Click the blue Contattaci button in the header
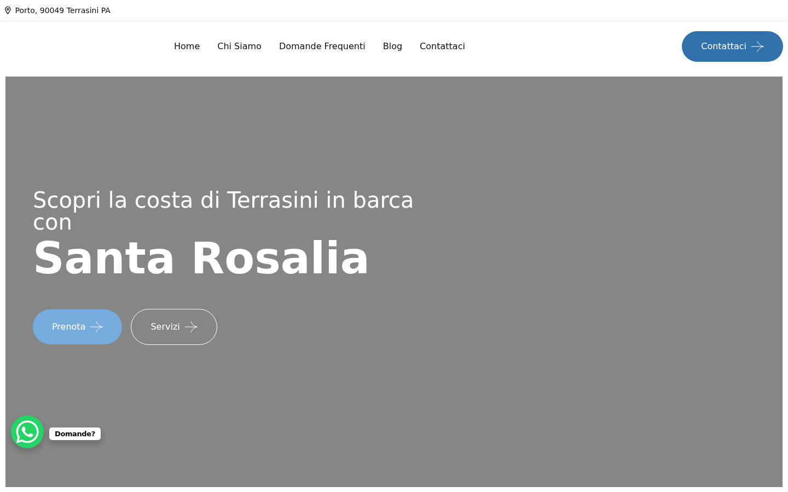Screen dimensions: 788x492 (x=732, y=46)
